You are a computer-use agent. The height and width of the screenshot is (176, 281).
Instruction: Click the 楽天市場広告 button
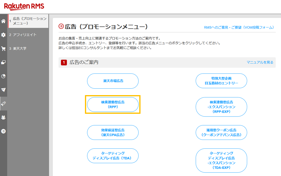point(113,81)
